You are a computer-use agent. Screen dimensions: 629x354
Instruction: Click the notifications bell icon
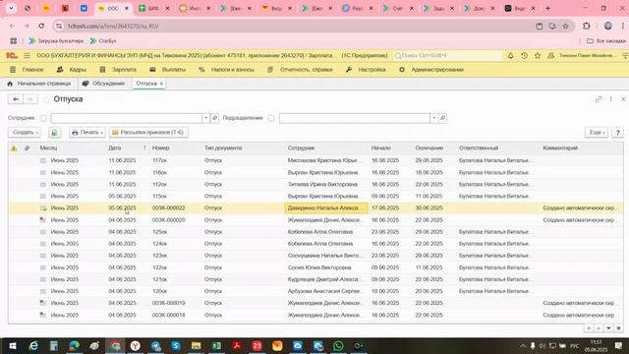pos(511,56)
